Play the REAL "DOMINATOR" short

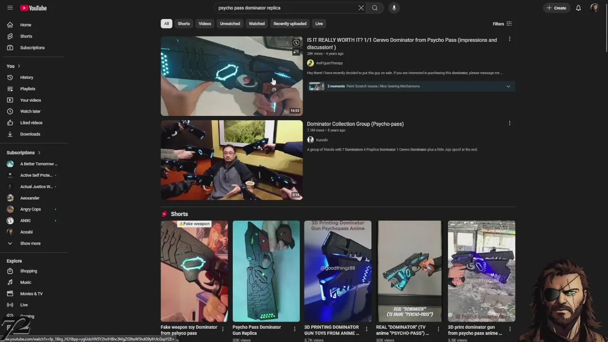coord(409,271)
